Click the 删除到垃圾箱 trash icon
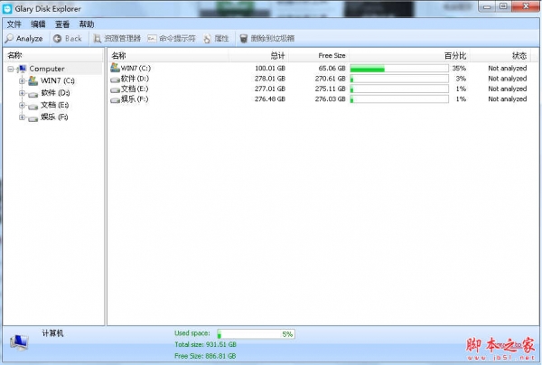 (x=244, y=39)
